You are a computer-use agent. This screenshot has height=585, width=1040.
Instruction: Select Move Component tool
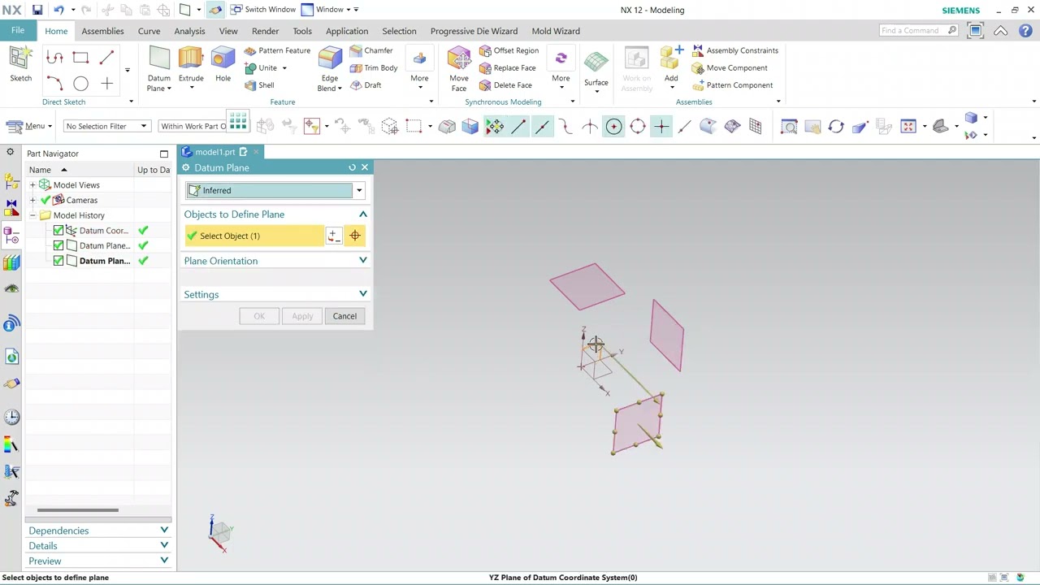pos(730,68)
